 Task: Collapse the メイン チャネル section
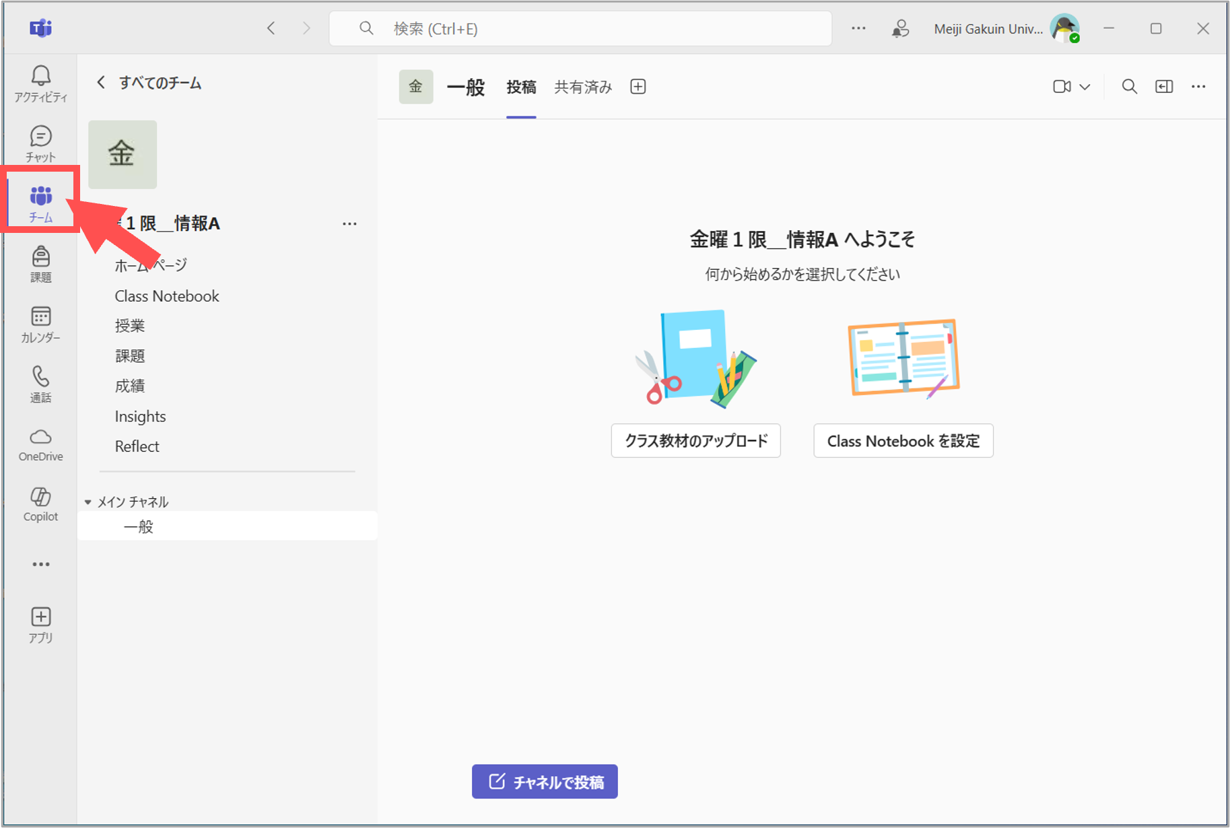88,502
